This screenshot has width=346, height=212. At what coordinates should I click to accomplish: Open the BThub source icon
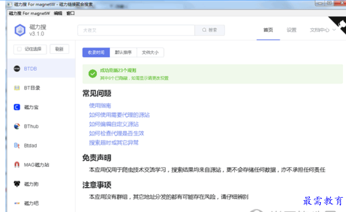click(17, 126)
